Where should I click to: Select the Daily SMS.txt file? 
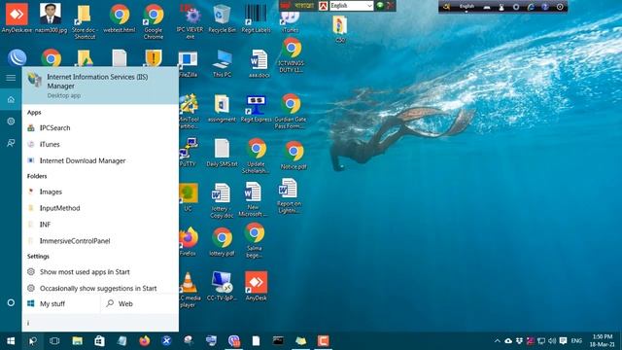point(222,153)
